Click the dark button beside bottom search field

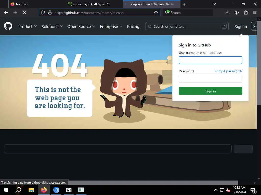pyautogui.click(x=243, y=149)
